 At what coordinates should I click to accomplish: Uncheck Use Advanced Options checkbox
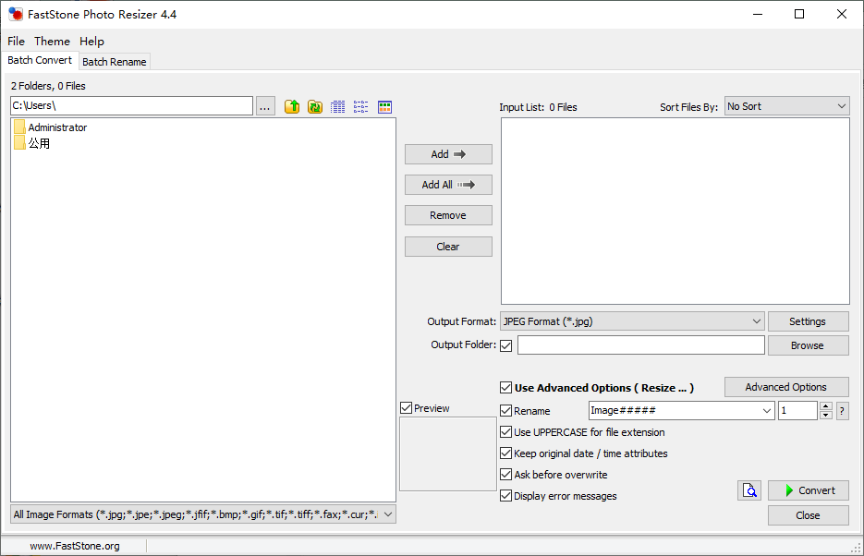[x=505, y=388]
